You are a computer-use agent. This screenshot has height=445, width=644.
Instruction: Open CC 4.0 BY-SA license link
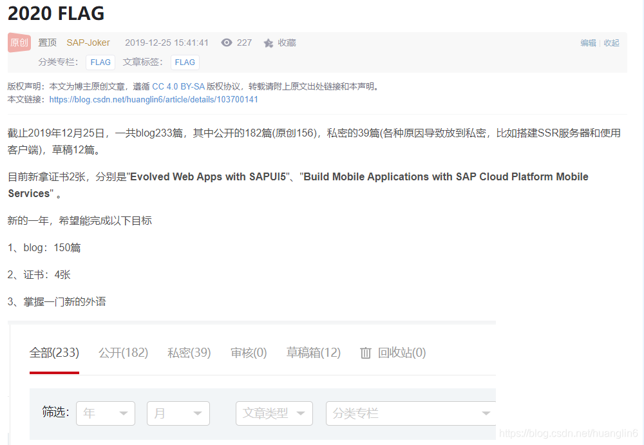[x=178, y=86]
